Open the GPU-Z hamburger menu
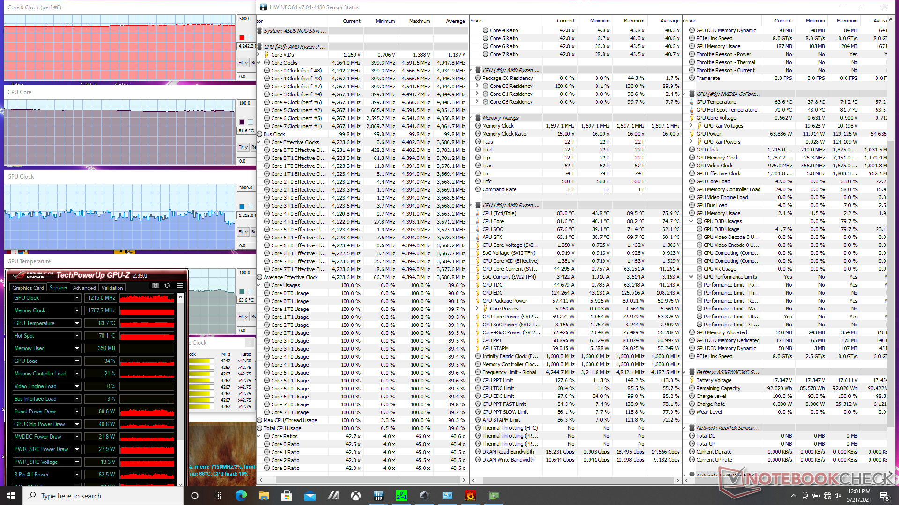This screenshot has width=899, height=505. point(179,285)
